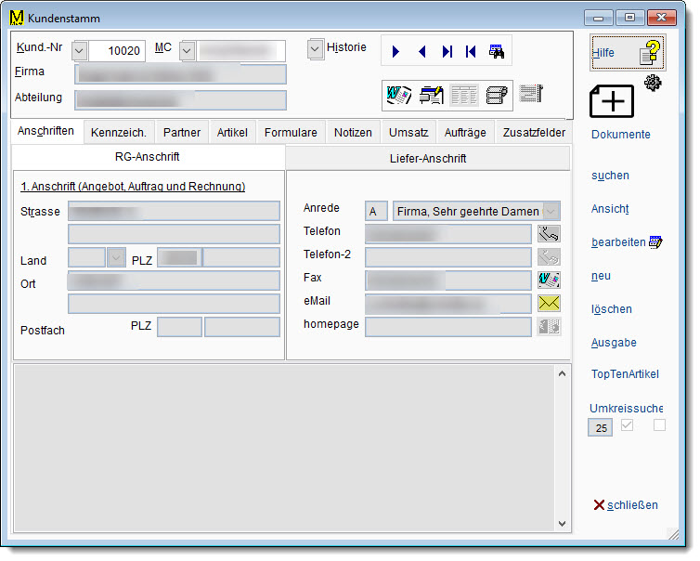Enable the empty Umkreissuche checkbox
700x561 pixels.
660,426
